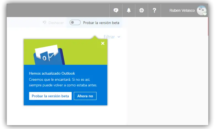Viewport: 215px width, 129px height.
Task: Open the help question mark
Action: point(154,10)
